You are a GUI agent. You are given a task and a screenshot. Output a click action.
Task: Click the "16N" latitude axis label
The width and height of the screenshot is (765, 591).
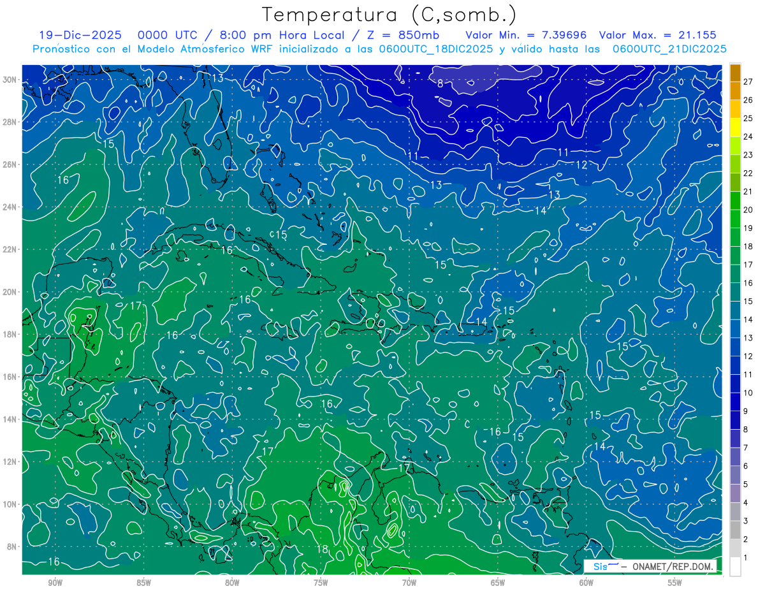[11, 377]
